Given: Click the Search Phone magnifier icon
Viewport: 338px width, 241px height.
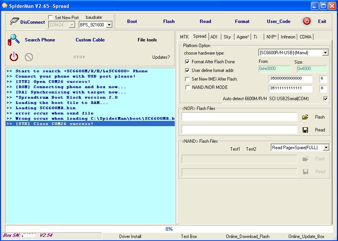Looking at the screenshot, I should 14,40.
